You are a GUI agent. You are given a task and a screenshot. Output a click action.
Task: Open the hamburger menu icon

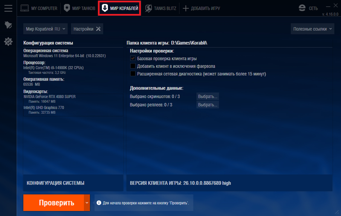pyautogui.click(x=8, y=8)
